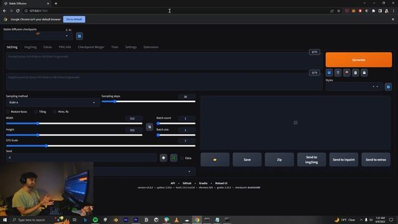The image size is (398, 224).
Task: Click the CFG Scale slider track
Action: pos(101,146)
